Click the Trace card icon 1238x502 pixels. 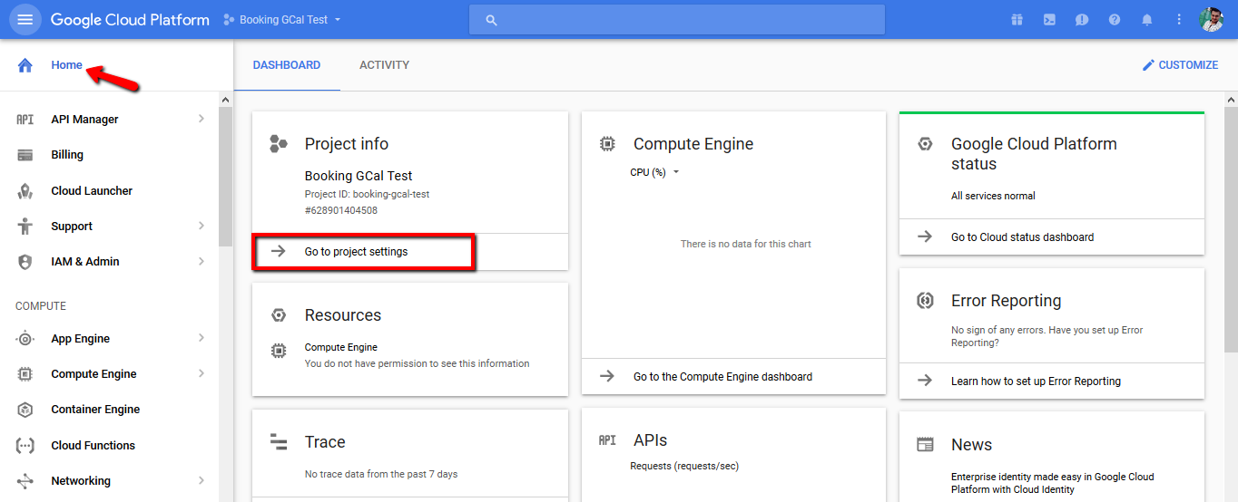pyautogui.click(x=279, y=442)
